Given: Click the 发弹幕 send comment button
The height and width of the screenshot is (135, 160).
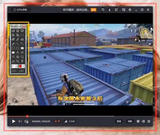Looking at the screenshot, I should 70,121.
